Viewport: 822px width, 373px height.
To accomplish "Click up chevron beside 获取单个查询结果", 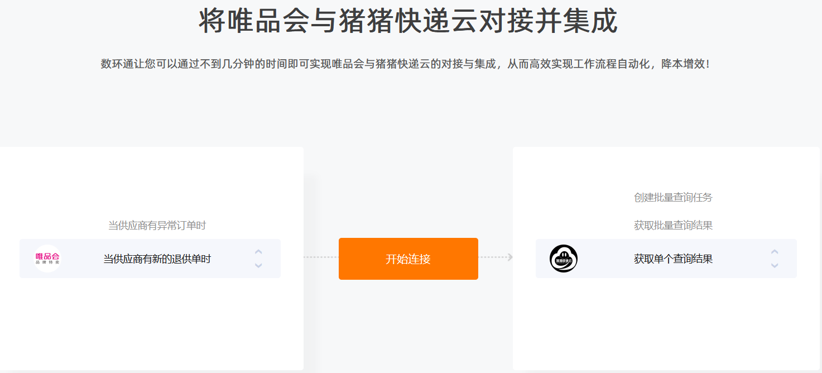I will 775,252.
